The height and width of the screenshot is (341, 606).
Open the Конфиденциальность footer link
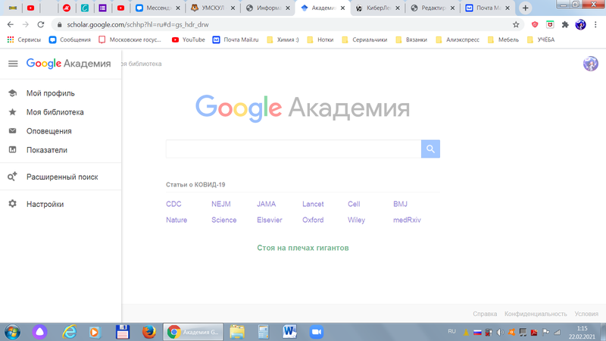[536, 314]
